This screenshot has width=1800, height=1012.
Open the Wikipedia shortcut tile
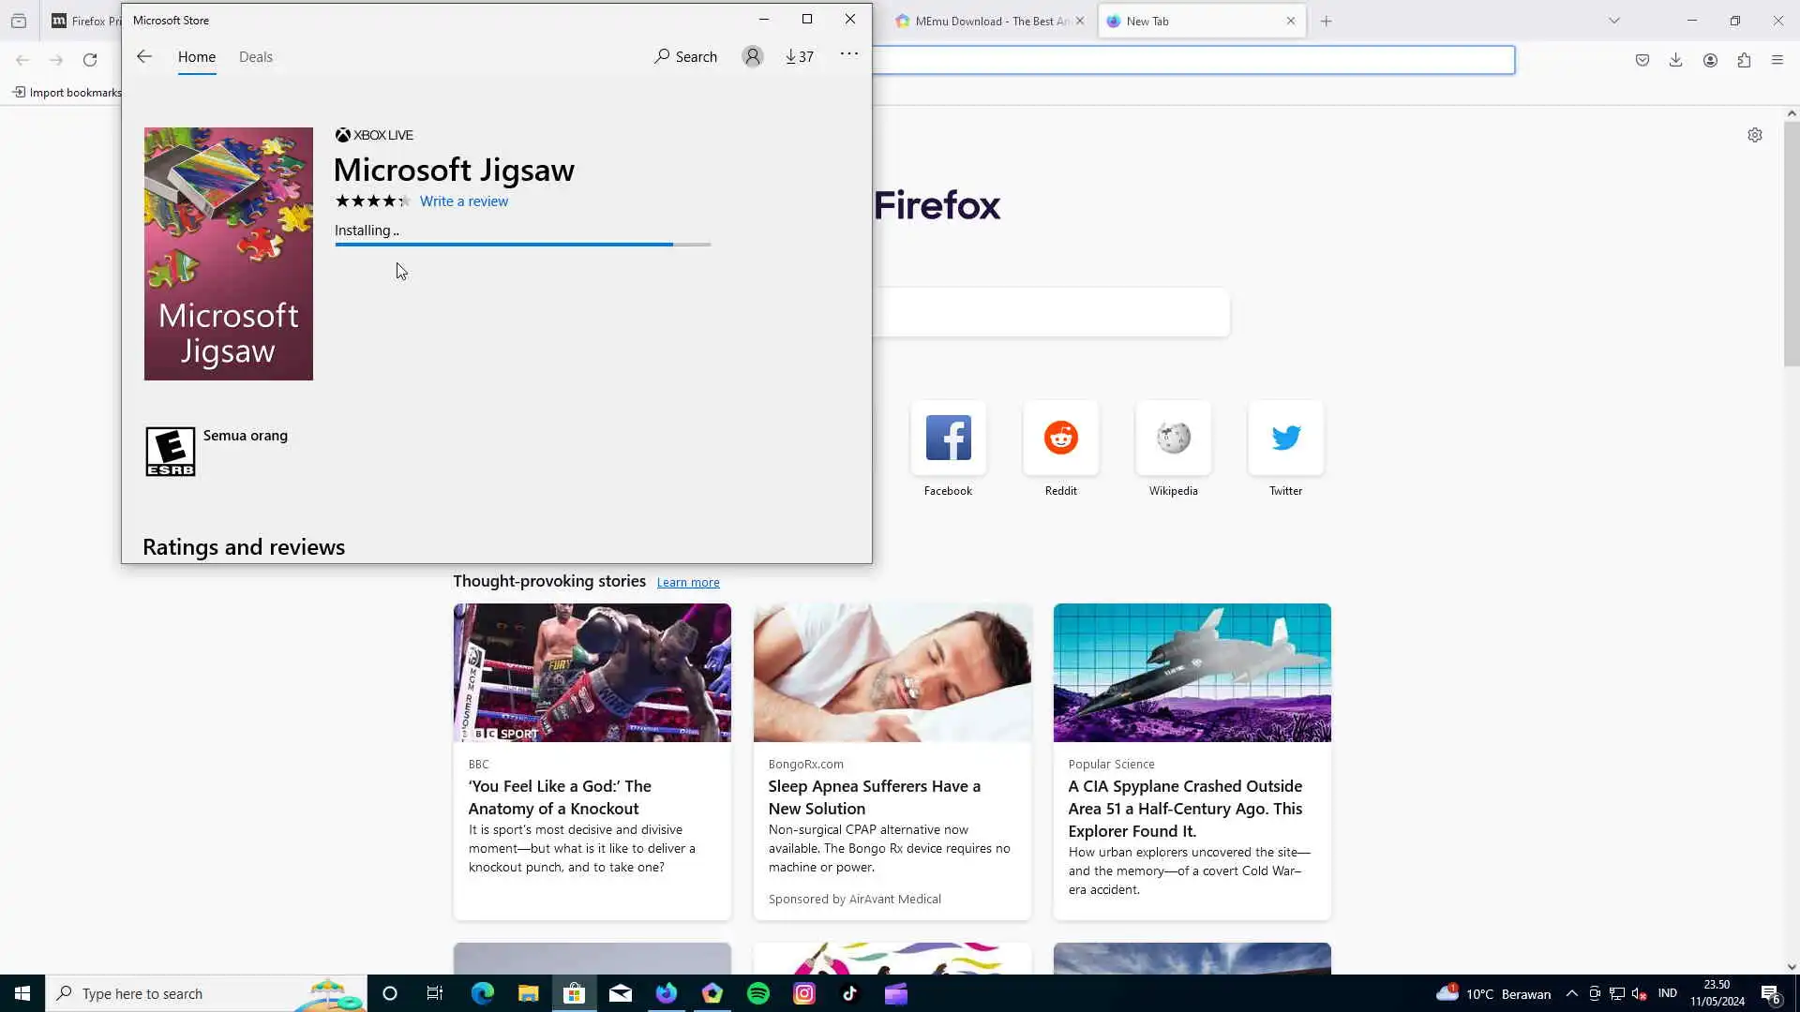(1173, 438)
